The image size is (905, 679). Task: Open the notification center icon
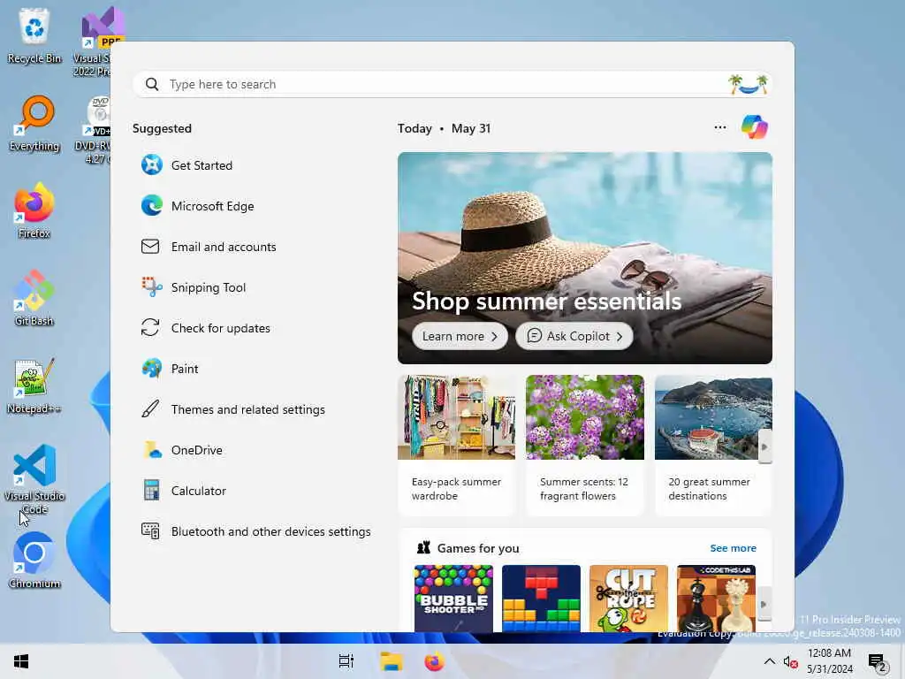tap(878, 662)
